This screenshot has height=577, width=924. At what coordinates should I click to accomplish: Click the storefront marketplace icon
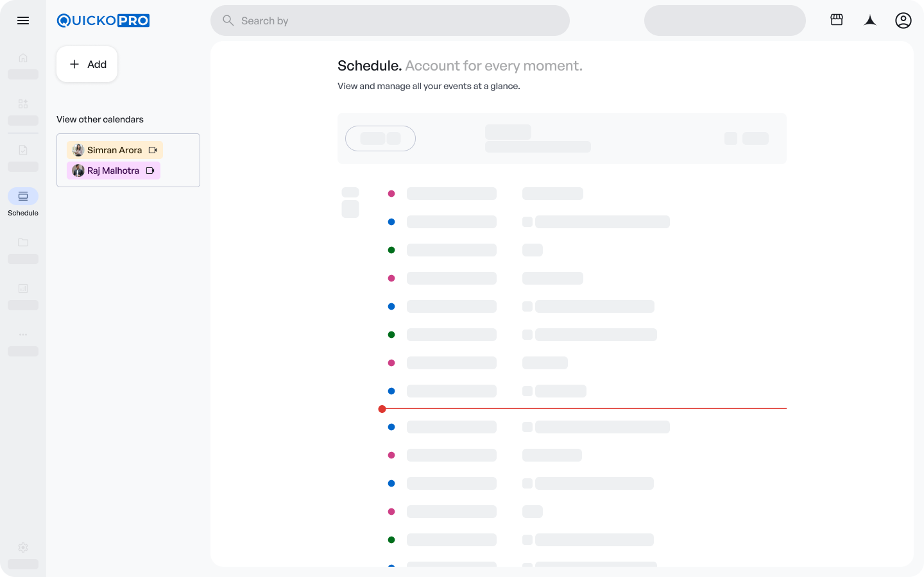(x=837, y=20)
